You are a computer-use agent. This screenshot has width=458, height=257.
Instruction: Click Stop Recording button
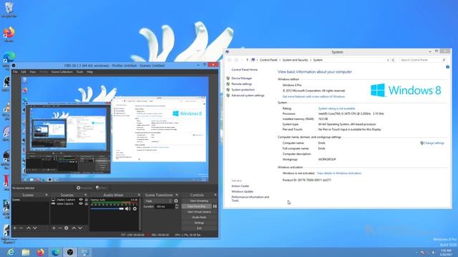[196, 206]
